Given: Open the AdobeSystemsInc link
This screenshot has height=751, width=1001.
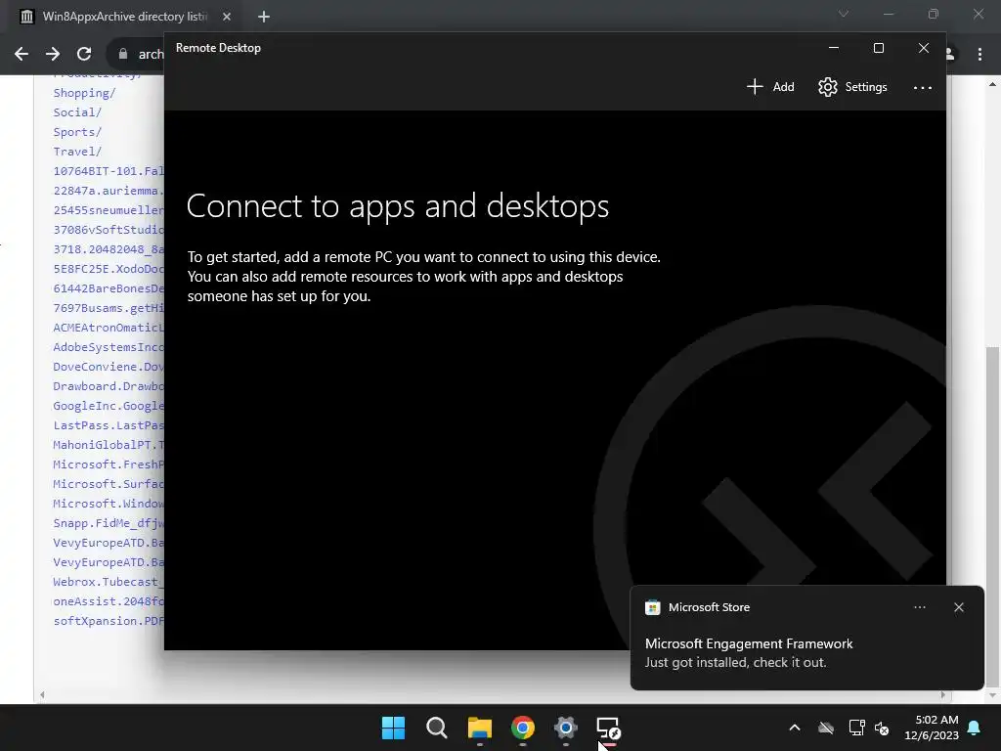Looking at the screenshot, I should [x=109, y=347].
